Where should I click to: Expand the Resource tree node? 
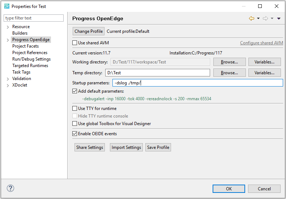pyautogui.click(x=8, y=27)
